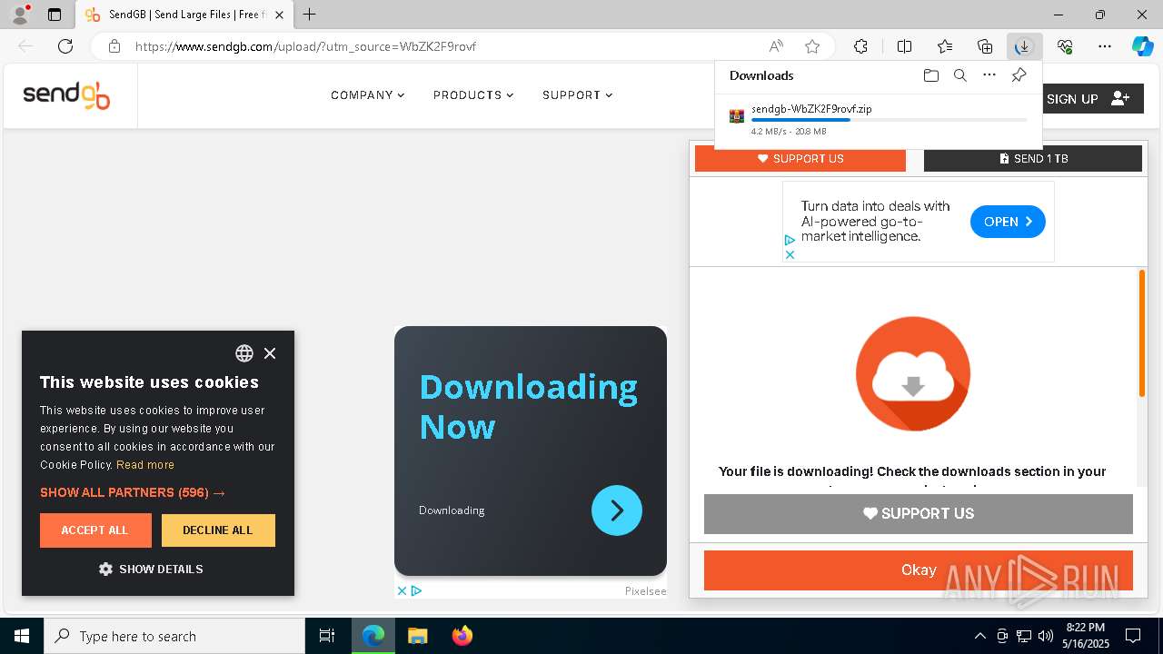Pin the Downloads panel
This screenshot has height=654, width=1163.
pos(1019,75)
